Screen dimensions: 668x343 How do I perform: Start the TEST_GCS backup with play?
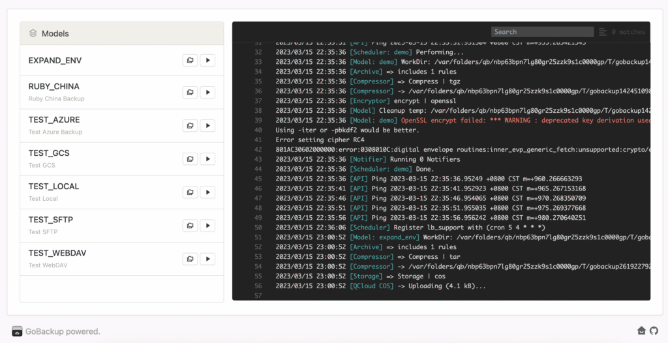click(207, 159)
